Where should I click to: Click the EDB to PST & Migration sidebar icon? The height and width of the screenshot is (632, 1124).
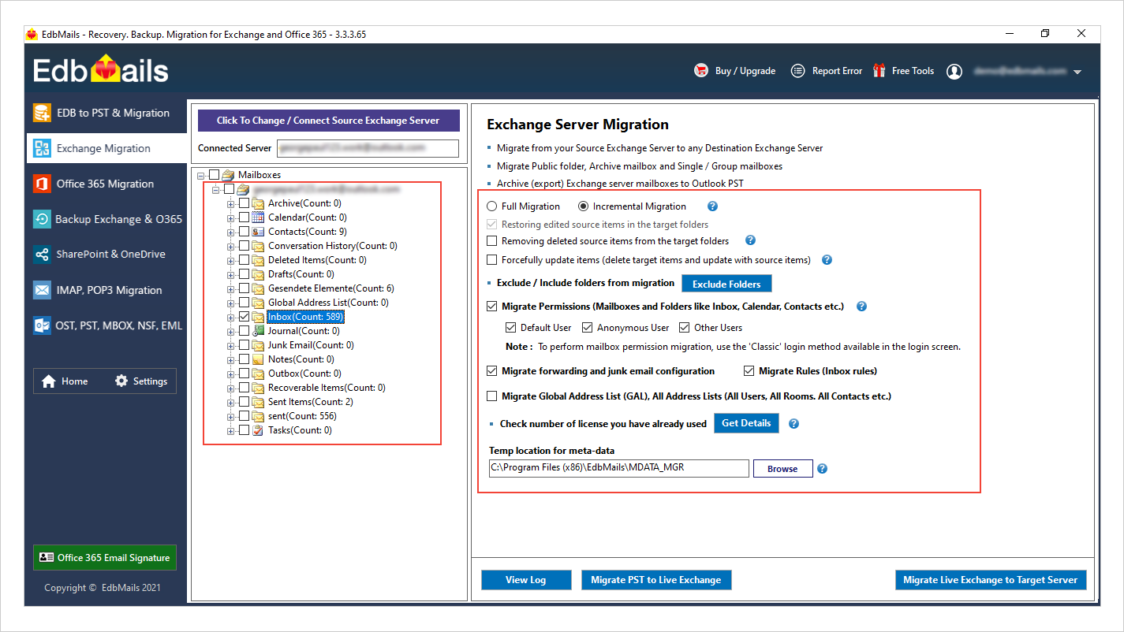pos(42,113)
